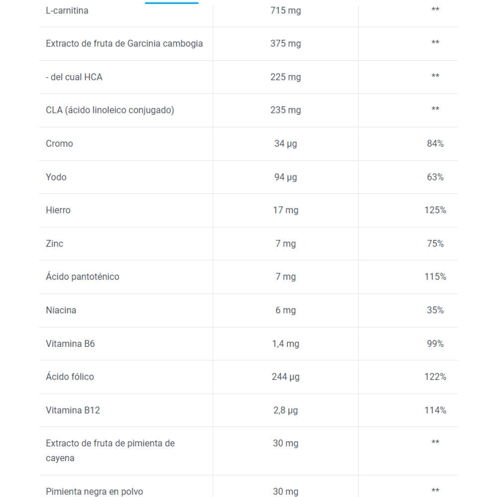497x497 pixels.
Task: Click CLA (ácido linoleico conjugado) label
Action: tap(110, 110)
